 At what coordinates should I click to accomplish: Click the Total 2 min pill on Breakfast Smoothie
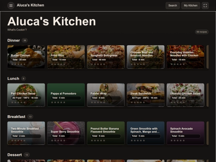(26, 136)
